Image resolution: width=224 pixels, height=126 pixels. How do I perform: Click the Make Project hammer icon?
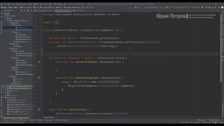point(130,7)
